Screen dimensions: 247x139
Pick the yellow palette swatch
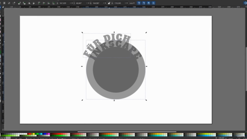point(34,134)
